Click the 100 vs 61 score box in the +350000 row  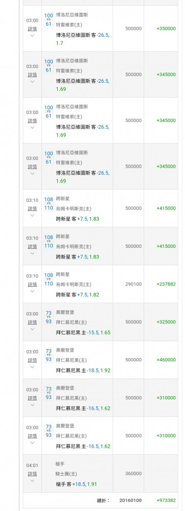pos(49,20)
